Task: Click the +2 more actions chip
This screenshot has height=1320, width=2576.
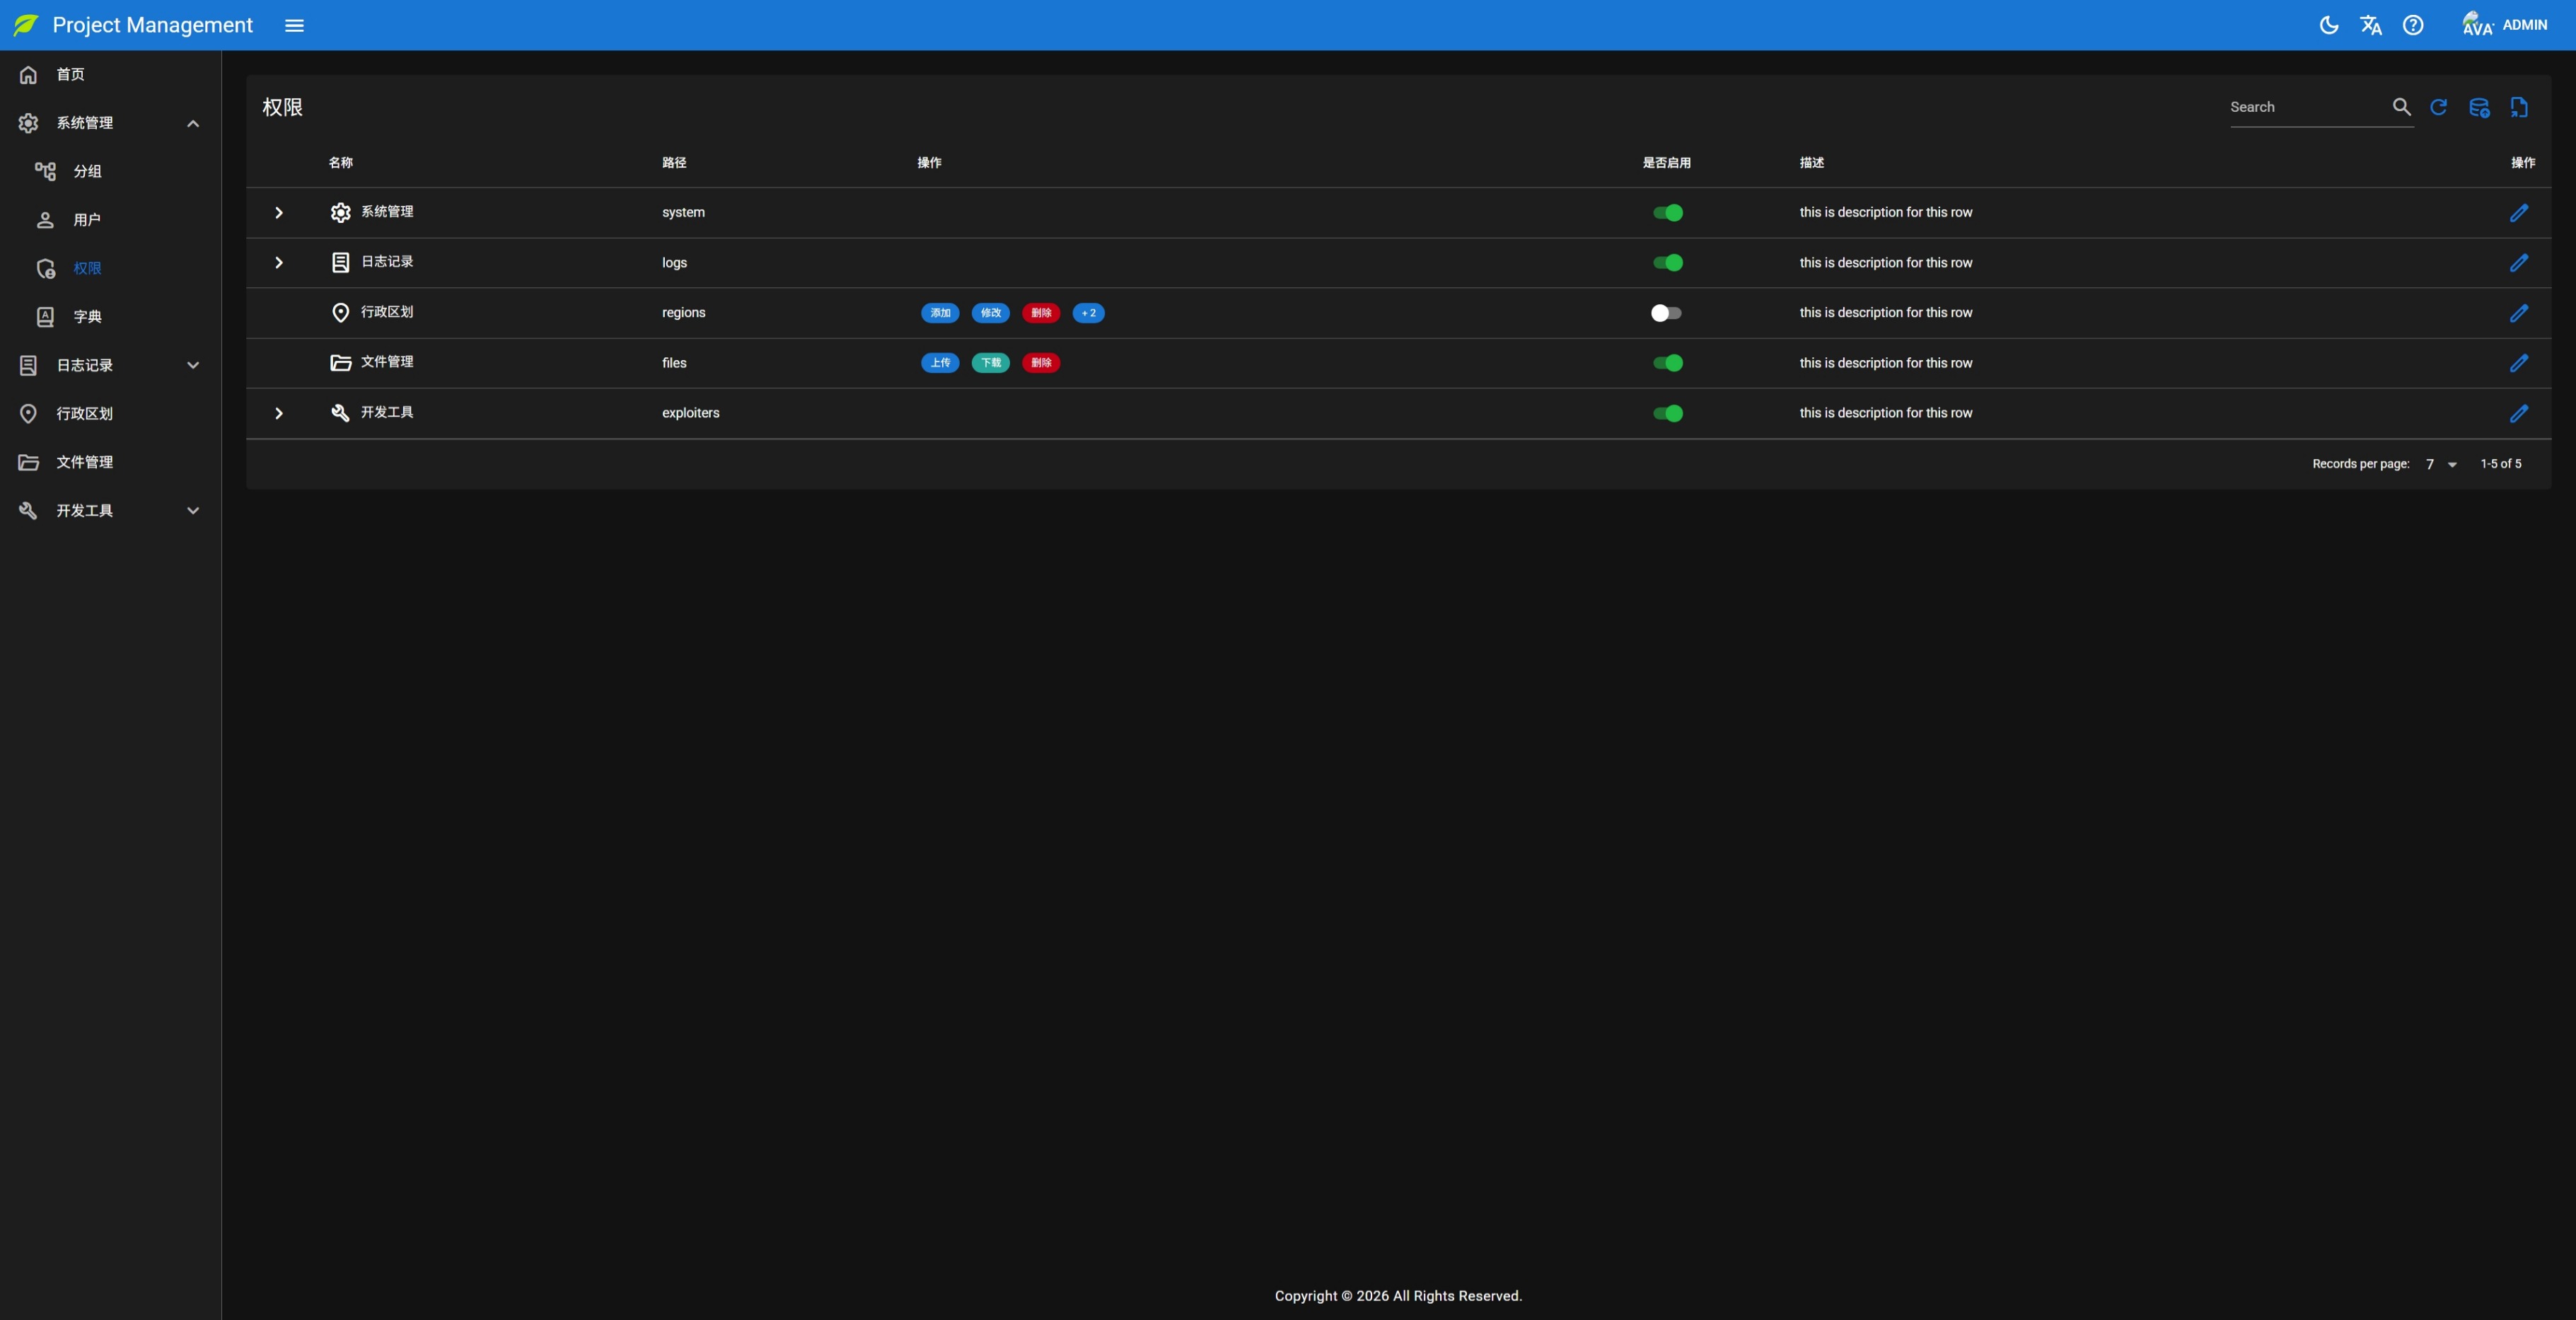Action: [1088, 313]
